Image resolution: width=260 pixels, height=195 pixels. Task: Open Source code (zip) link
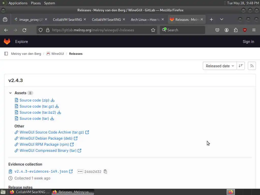coord(34,100)
